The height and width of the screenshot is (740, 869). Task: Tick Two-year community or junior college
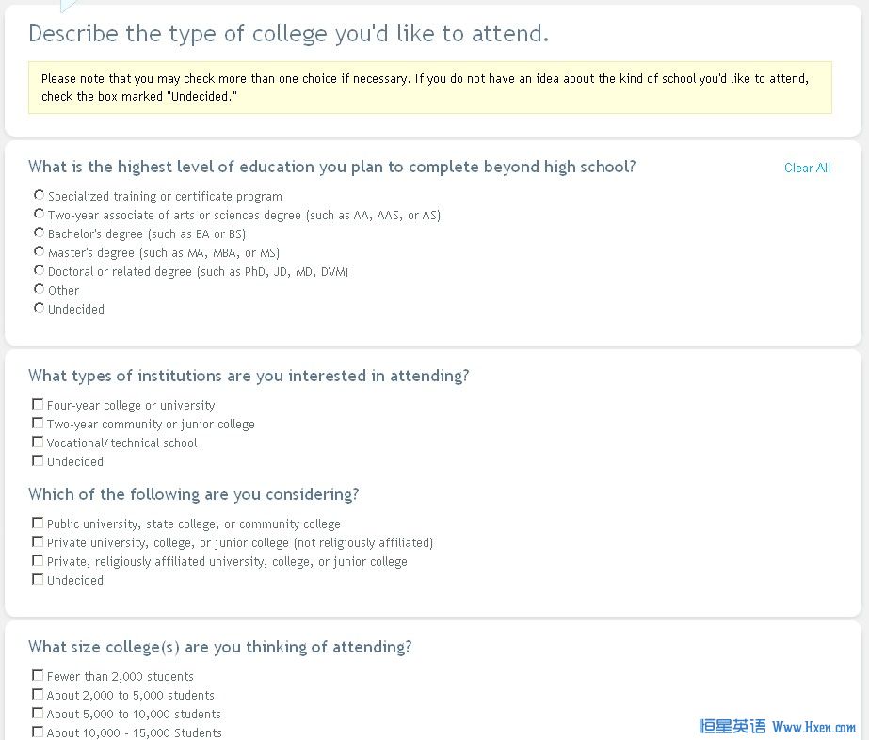pyautogui.click(x=38, y=423)
